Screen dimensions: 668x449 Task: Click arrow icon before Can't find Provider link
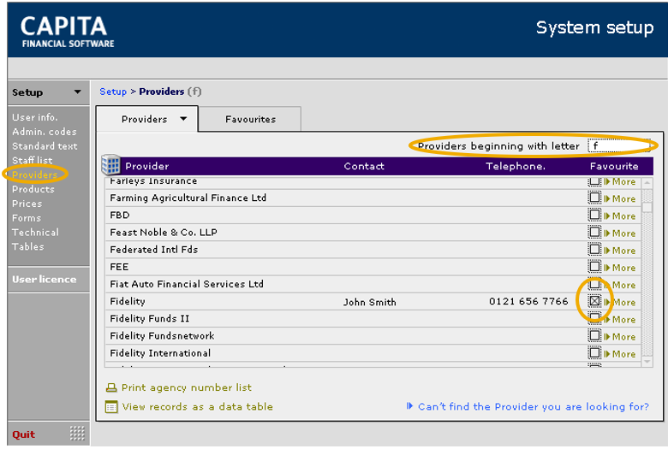coord(409,406)
